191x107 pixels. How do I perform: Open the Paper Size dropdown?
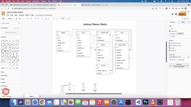click(x=179, y=57)
